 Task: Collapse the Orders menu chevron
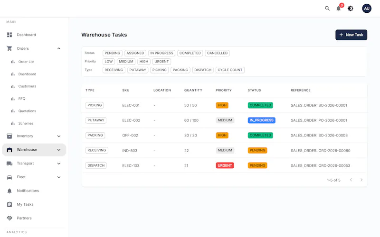[x=58, y=49]
